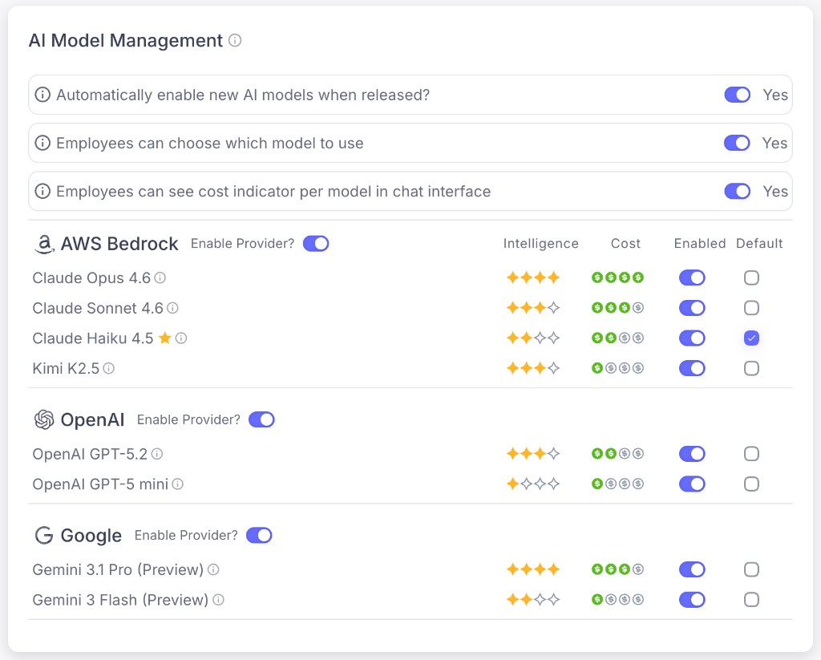Click info icon before 'Automatically enable new AI models'
Screen dimensions: 821x660
point(42,95)
